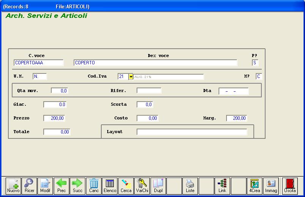Click the Link tree diagram icon

(x=222, y=186)
